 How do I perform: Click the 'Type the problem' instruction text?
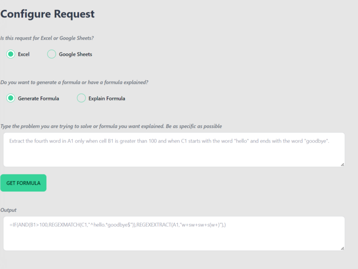(111, 126)
